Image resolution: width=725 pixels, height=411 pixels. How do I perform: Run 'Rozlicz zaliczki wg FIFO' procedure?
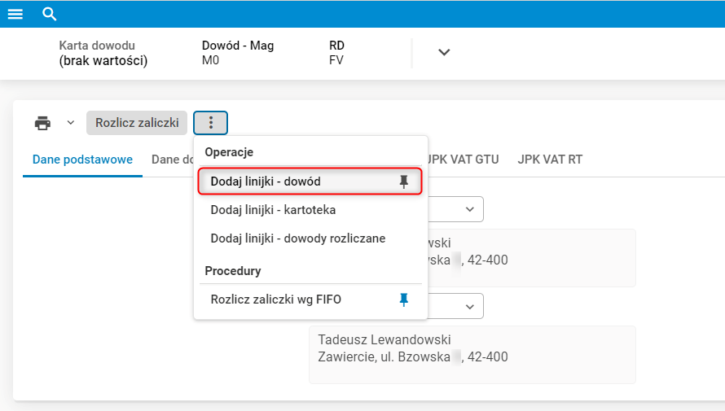click(x=275, y=300)
